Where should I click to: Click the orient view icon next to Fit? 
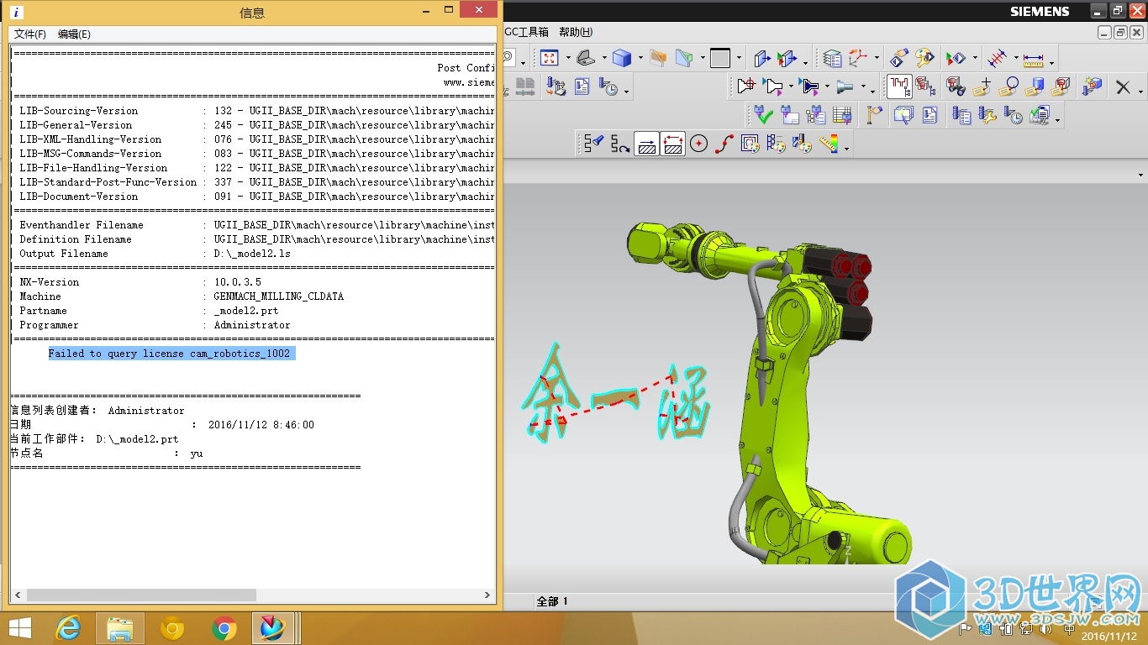pos(585,58)
